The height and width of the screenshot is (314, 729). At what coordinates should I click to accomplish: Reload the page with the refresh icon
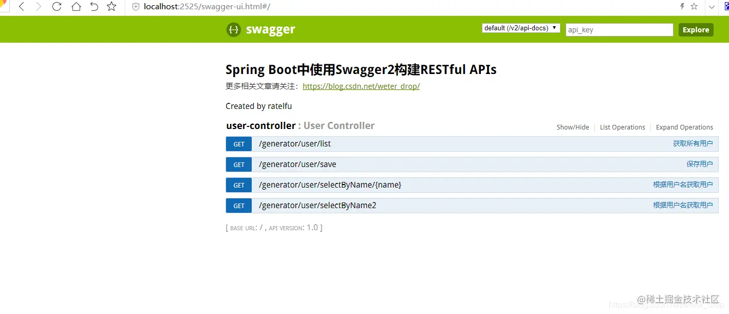[57, 7]
